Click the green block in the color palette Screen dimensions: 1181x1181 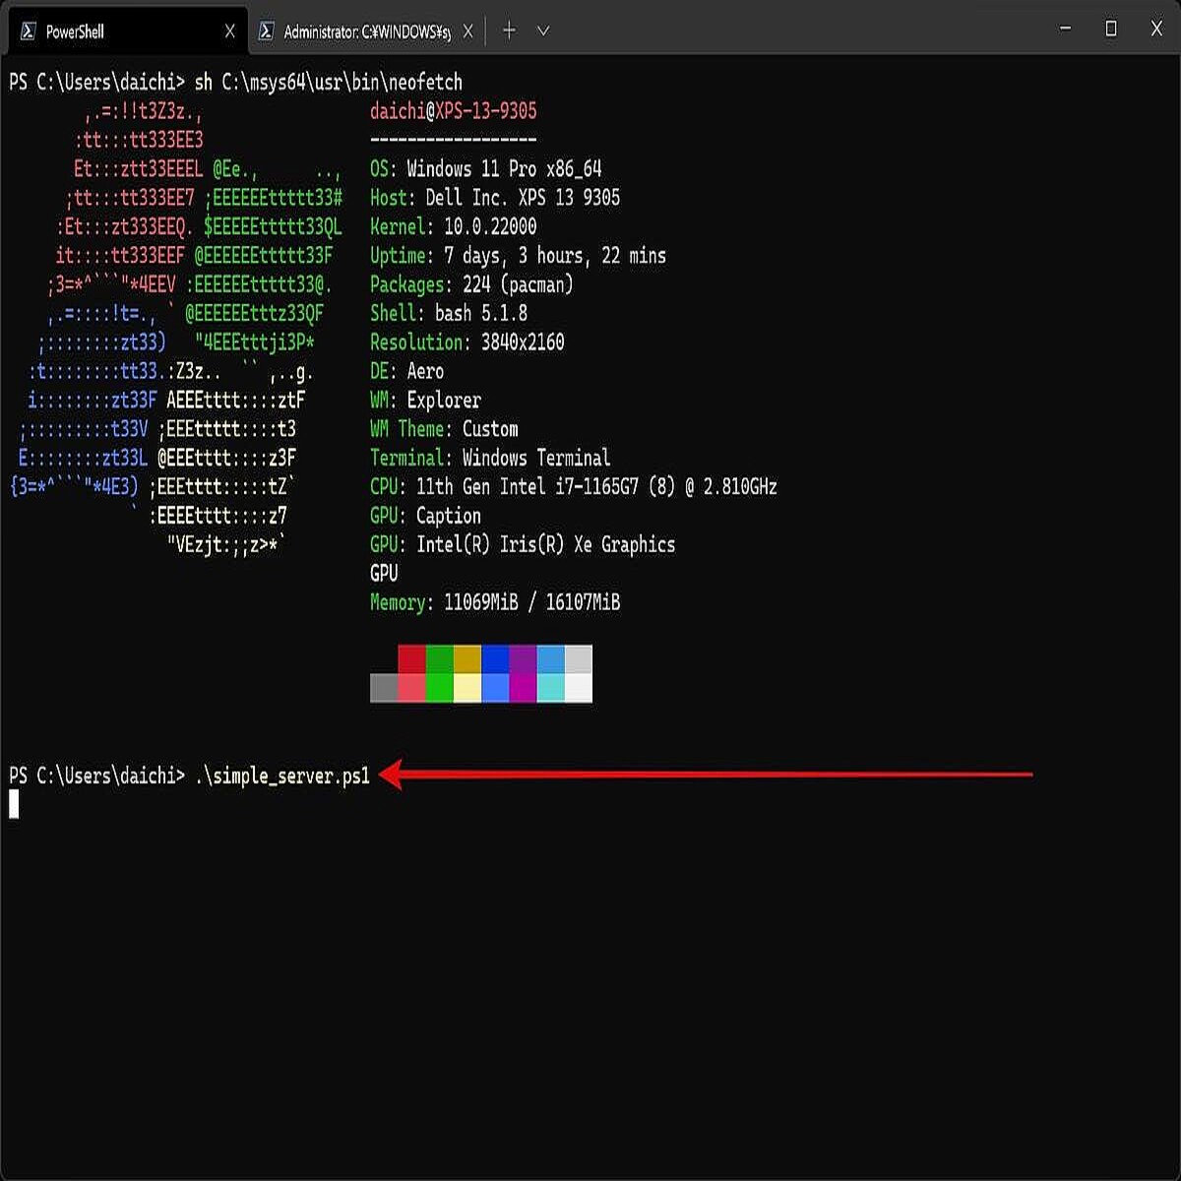(439, 658)
